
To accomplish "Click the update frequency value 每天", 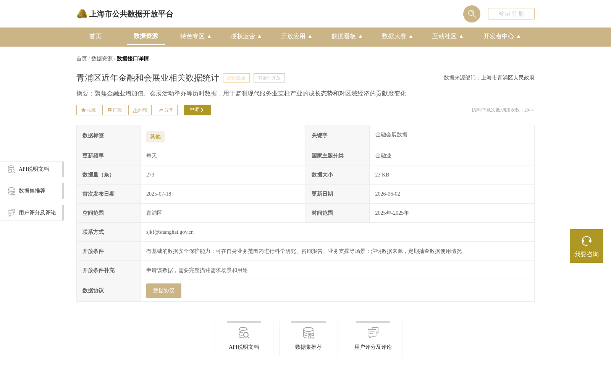I will pos(152,156).
